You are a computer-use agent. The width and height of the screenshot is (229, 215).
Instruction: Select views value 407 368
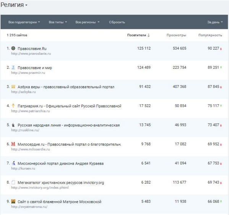click(x=179, y=86)
